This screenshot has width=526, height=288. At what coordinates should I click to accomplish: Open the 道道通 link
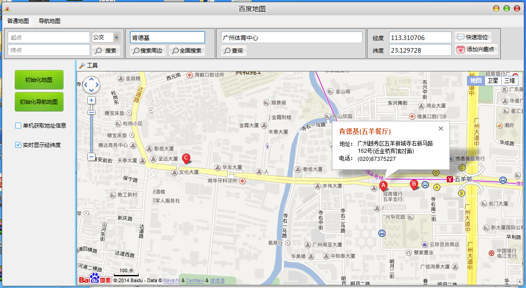(217, 280)
